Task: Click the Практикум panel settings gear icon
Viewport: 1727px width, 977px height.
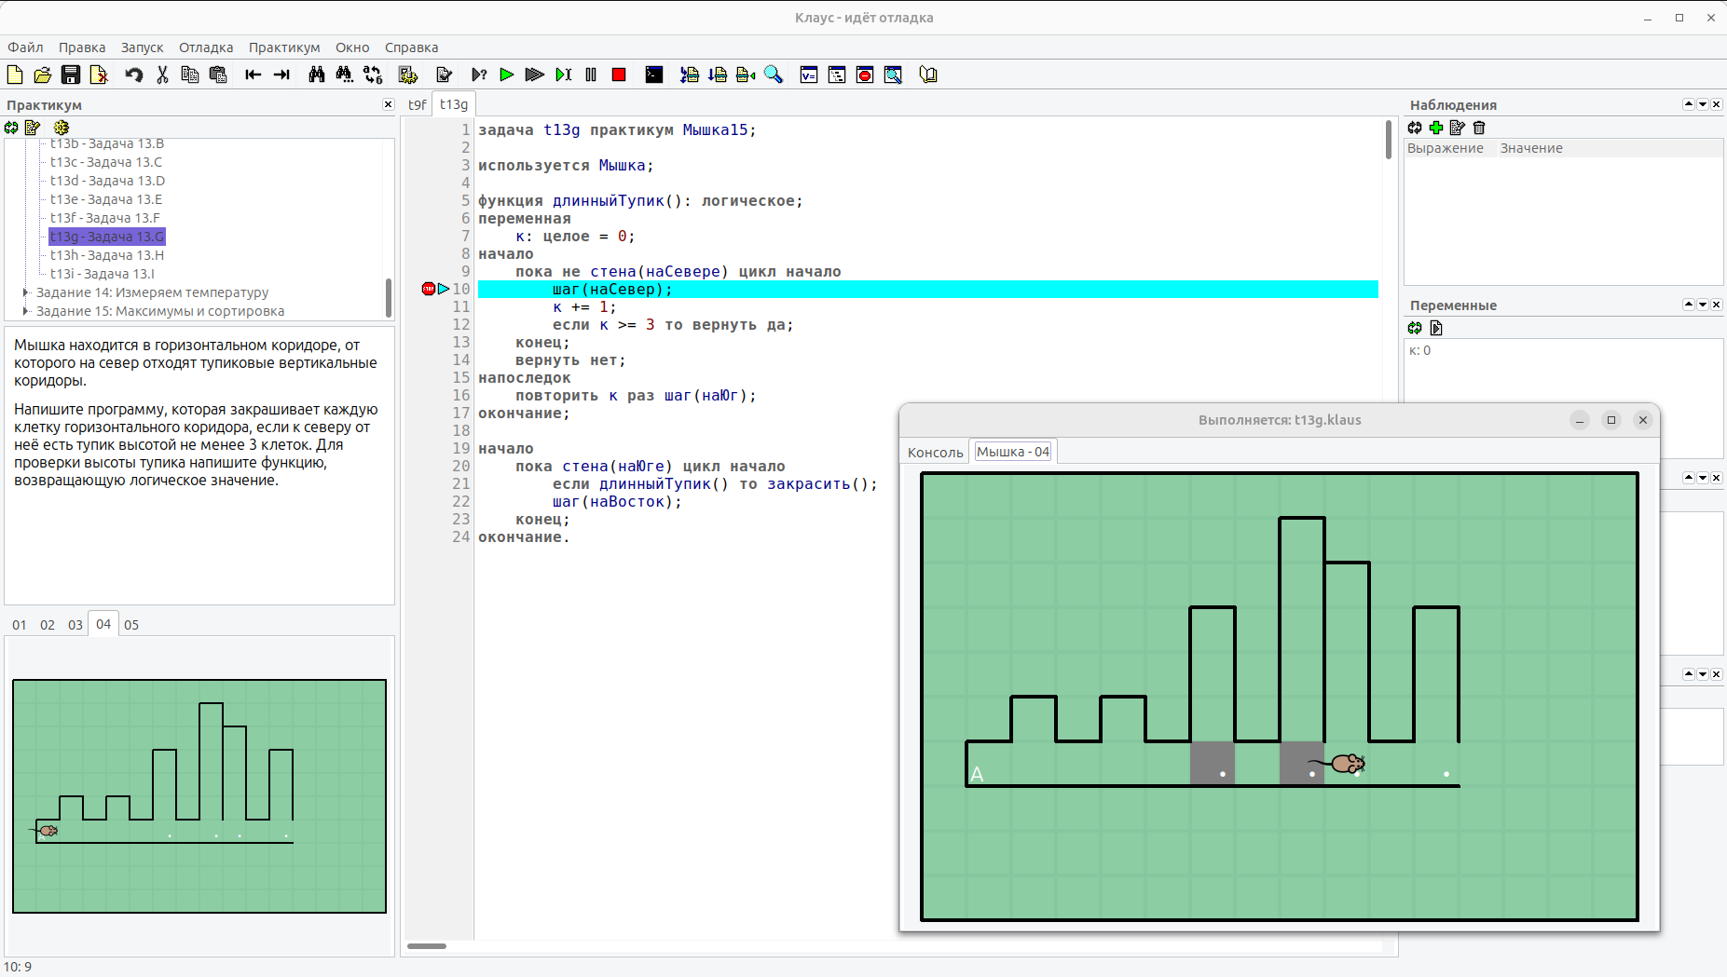Action: 62,128
